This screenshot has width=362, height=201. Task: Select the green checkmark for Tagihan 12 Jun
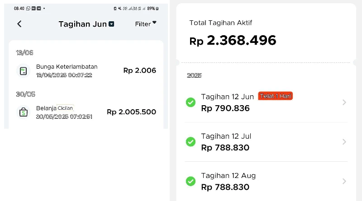(191, 103)
